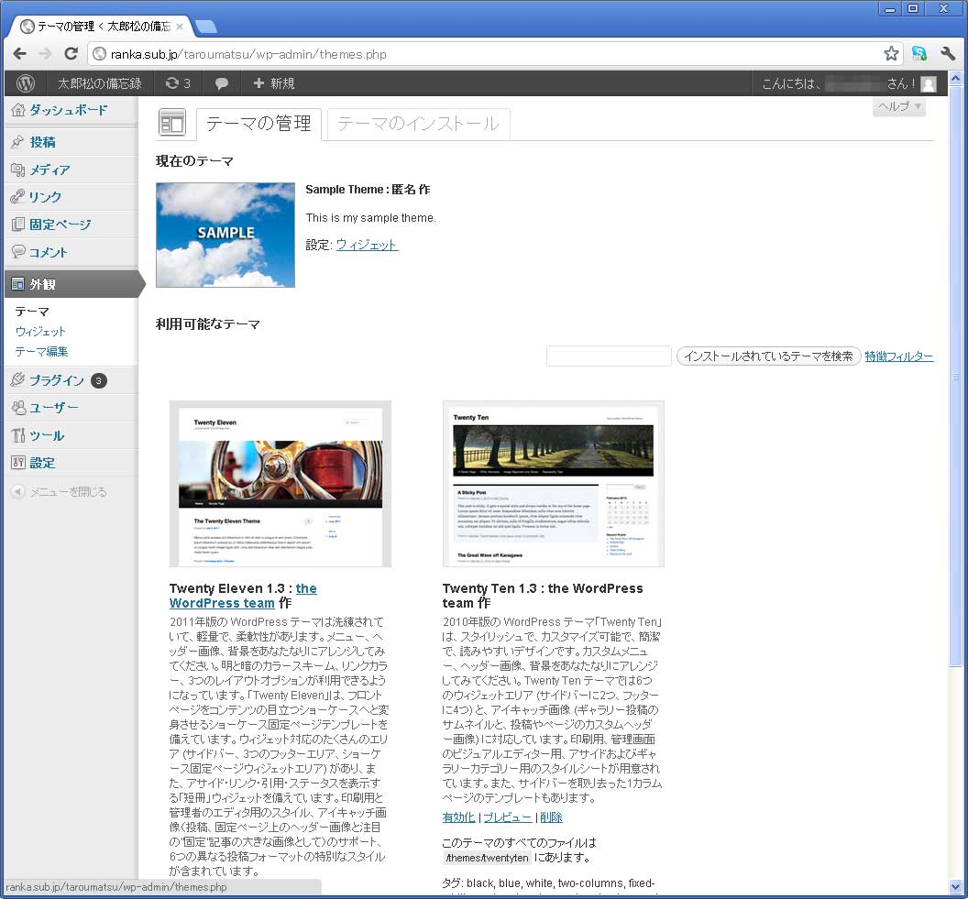Click the 投稿 pushpin icon

pos(17,142)
